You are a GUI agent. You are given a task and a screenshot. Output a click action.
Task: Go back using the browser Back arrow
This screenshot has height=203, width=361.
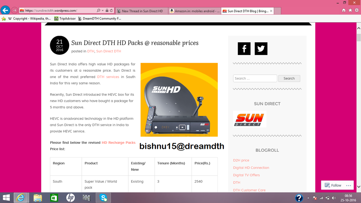5,10
